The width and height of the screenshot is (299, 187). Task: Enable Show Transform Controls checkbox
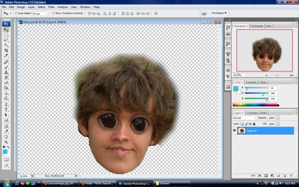point(54,13)
